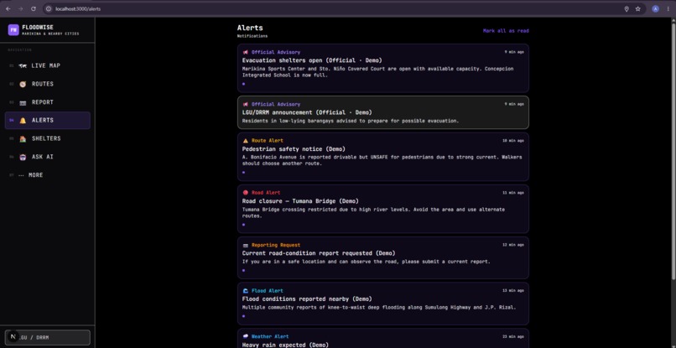Click the Shelters house icon

23,139
